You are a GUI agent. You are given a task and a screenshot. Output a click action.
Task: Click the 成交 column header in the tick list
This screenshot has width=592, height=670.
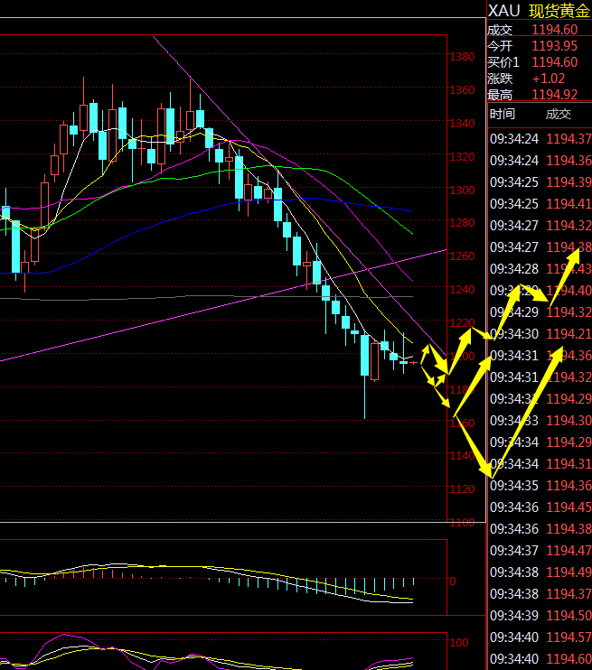pos(559,114)
